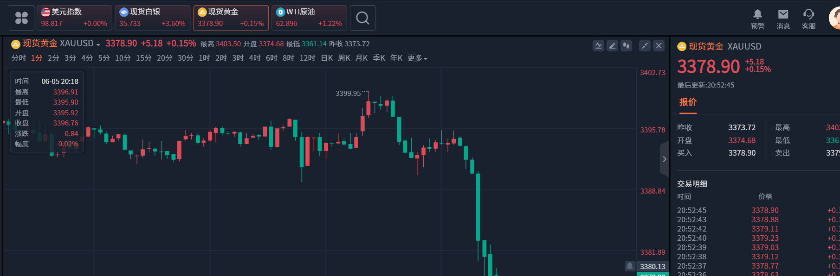Select the WTI原油 ticker card

click(309, 18)
